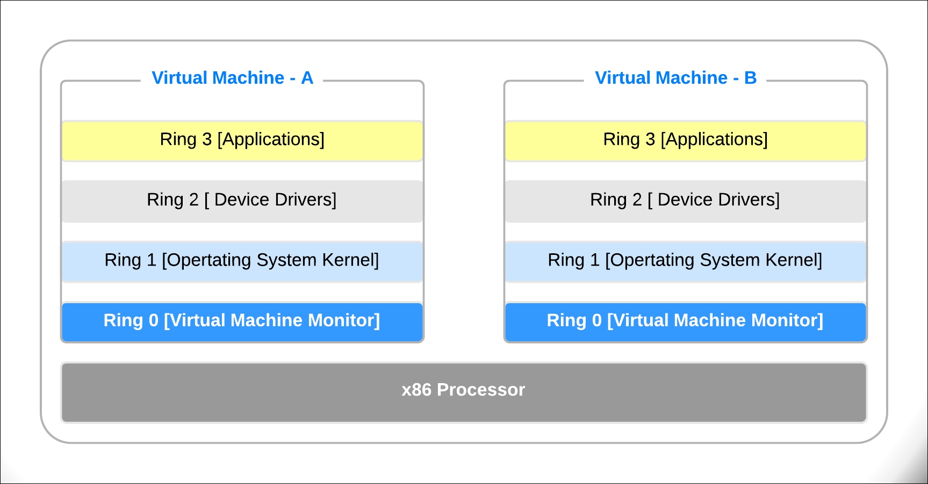928x484 pixels.
Task: Click the 'Virtual Machine - B' title
Action: (x=675, y=78)
